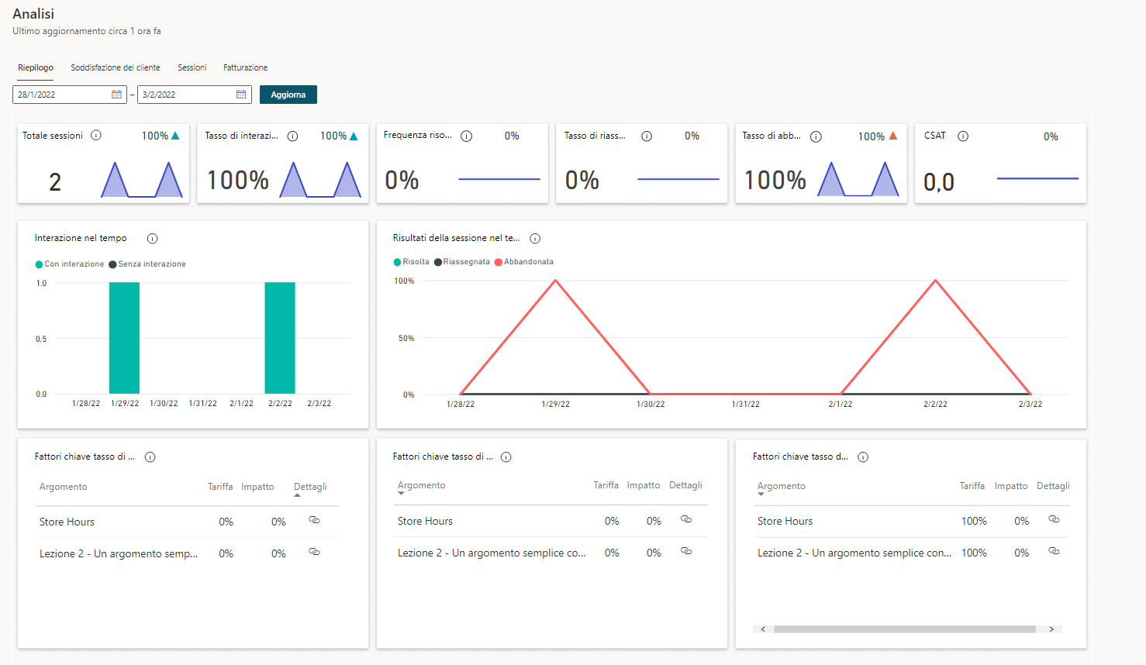The height and width of the screenshot is (665, 1146).
Task: Click info icon on the CSAT card
Action: (x=963, y=136)
